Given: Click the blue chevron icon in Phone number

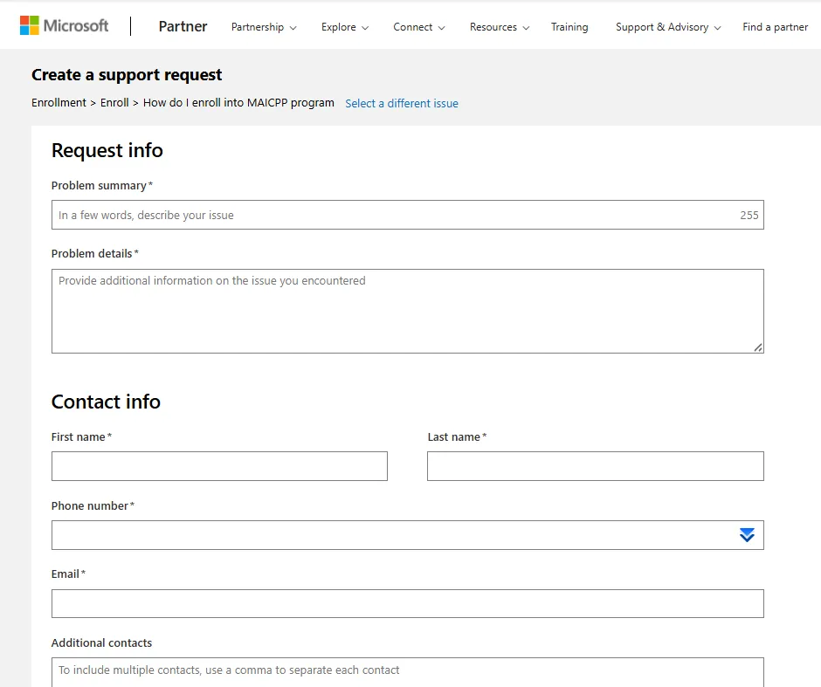Looking at the screenshot, I should point(747,535).
